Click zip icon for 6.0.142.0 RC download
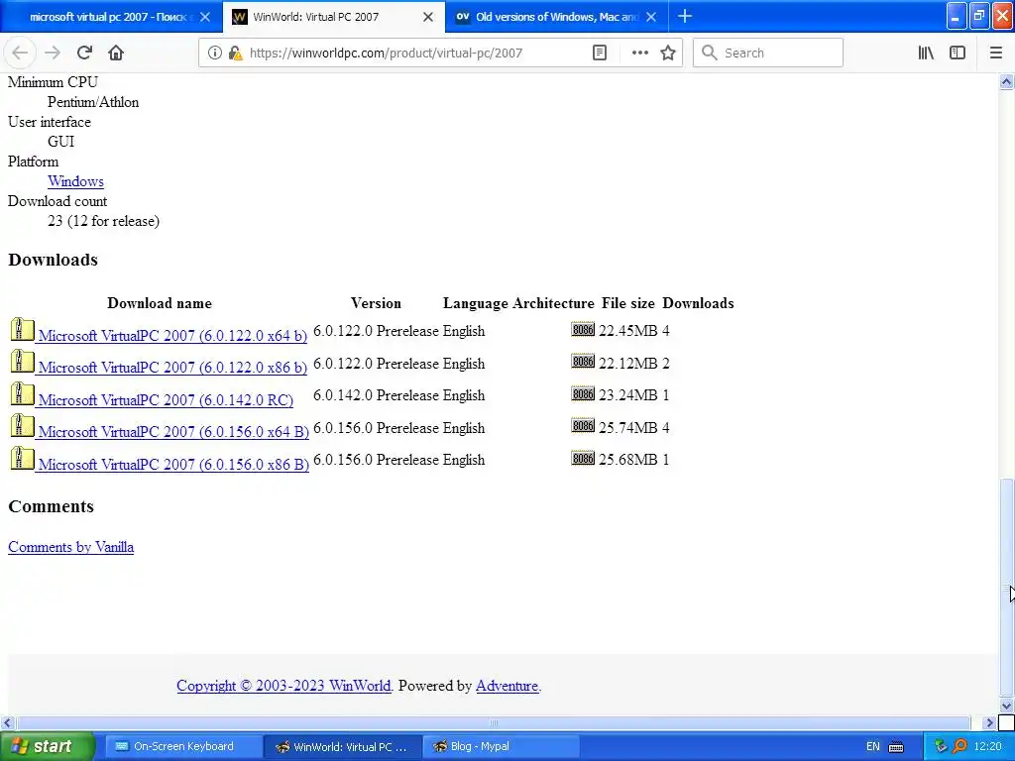 tap(22, 393)
